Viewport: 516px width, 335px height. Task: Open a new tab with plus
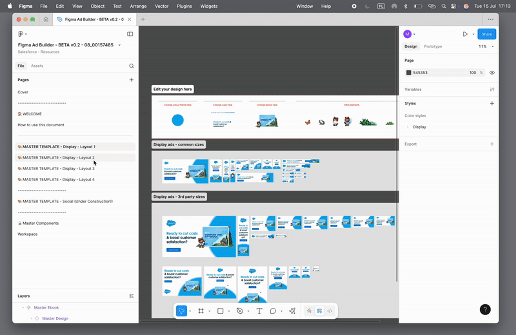pyautogui.click(x=143, y=19)
